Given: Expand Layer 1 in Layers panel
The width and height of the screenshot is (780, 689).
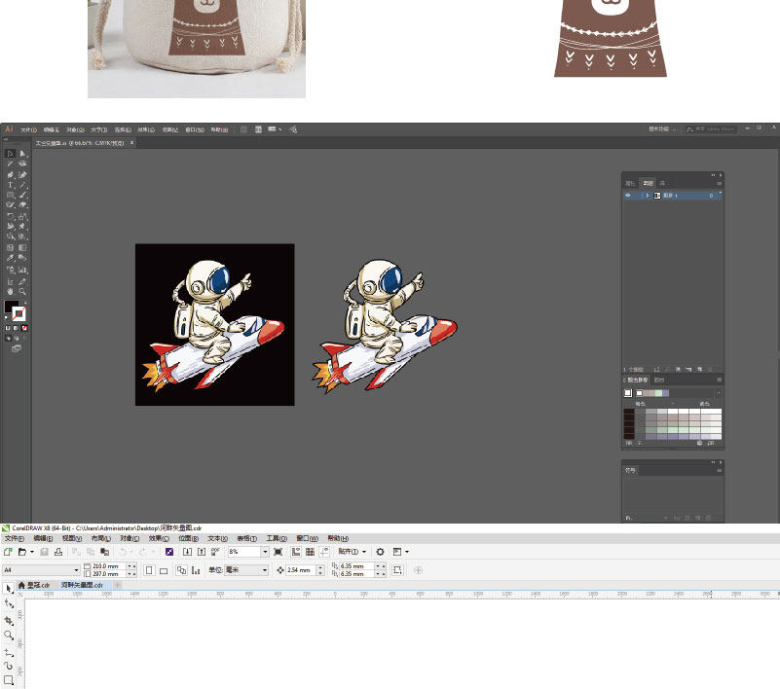Looking at the screenshot, I should (x=648, y=196).
